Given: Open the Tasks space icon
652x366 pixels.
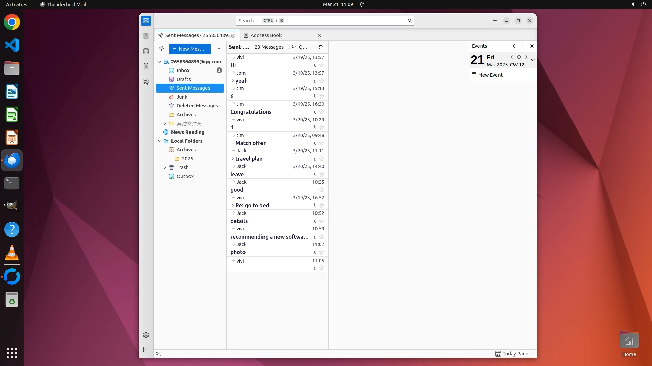Looking at the screenshot, I should [146, 66].
